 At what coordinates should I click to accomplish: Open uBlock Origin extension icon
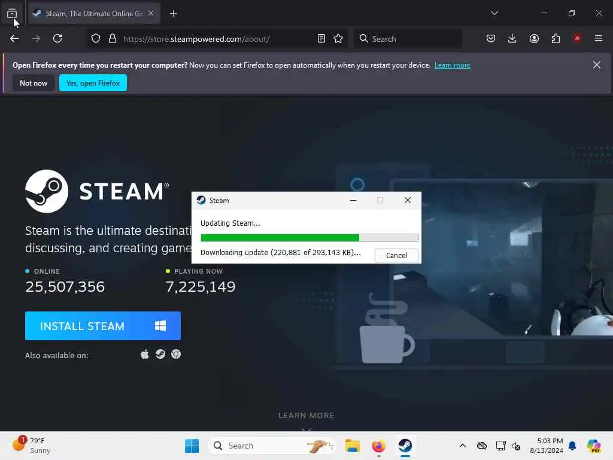pos(577,38)
